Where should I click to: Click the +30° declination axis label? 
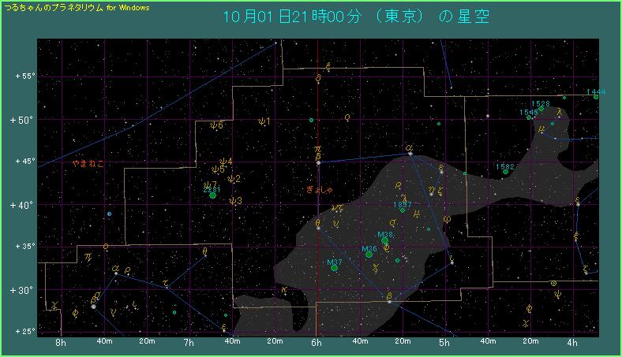point(24,290)
